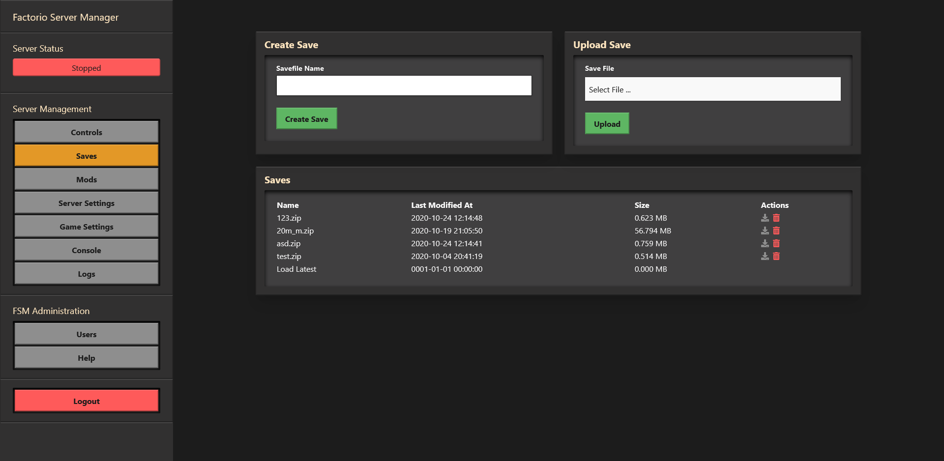
Task: Click the 0.759 MB size value
Action: [x=651, y=243]
